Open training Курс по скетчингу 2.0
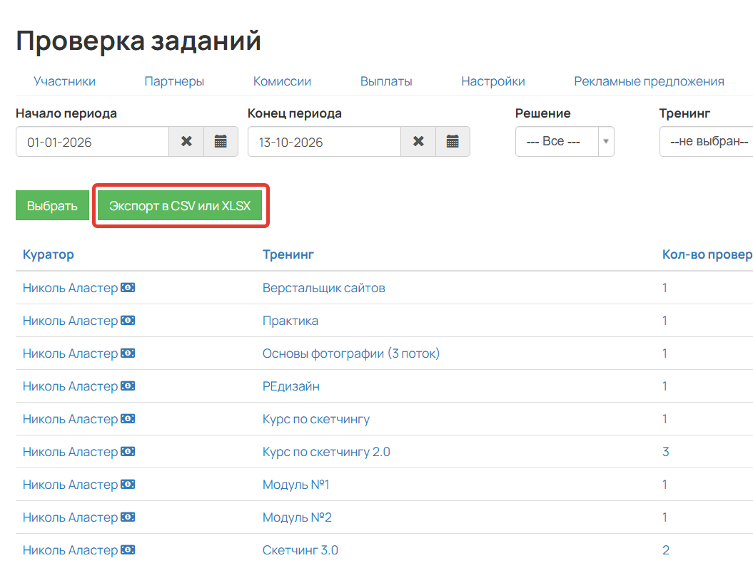The height and width of the screenshot is (563, 753). (x=326, y=452)
